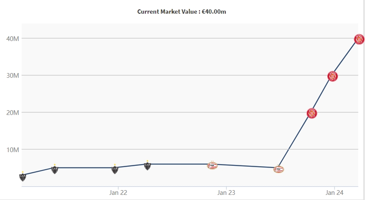Click the Jan 24 x-axis label
The height and width of the screenshot is (200, 365).
[x=334, y=193]
